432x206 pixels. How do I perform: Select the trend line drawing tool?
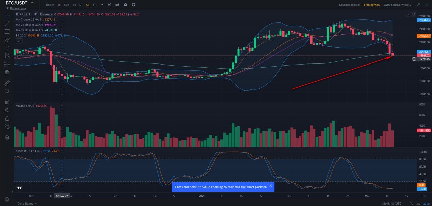coord(7,24)
